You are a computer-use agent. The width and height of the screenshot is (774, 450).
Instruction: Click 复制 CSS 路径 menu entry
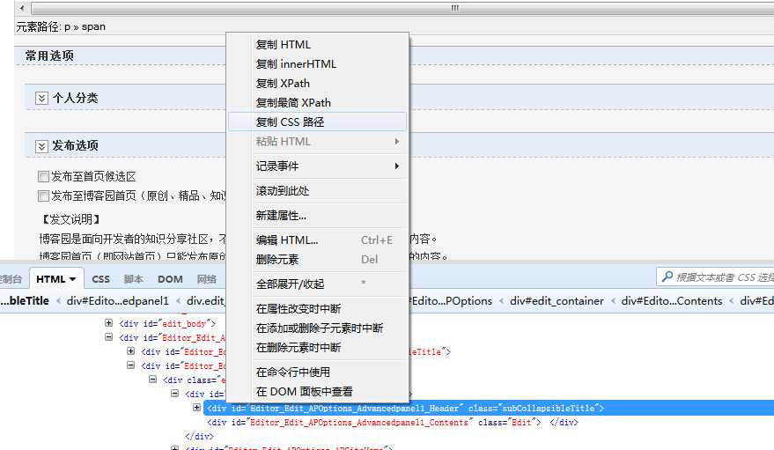coord(317,122)
